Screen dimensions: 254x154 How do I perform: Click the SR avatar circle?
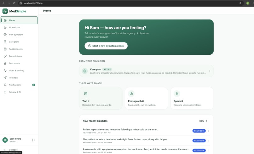click(x=5, y=140)
